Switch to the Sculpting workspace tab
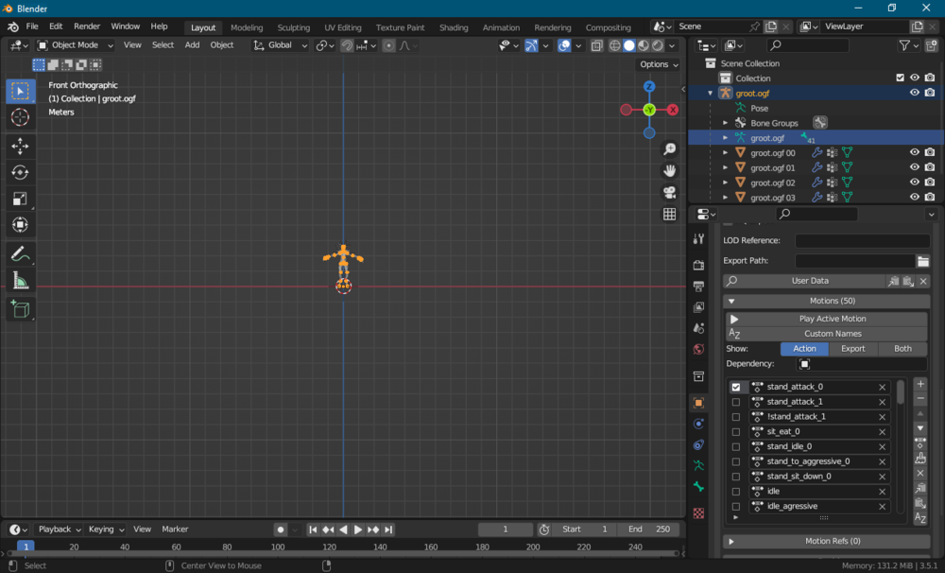 (x=293, y=27)
